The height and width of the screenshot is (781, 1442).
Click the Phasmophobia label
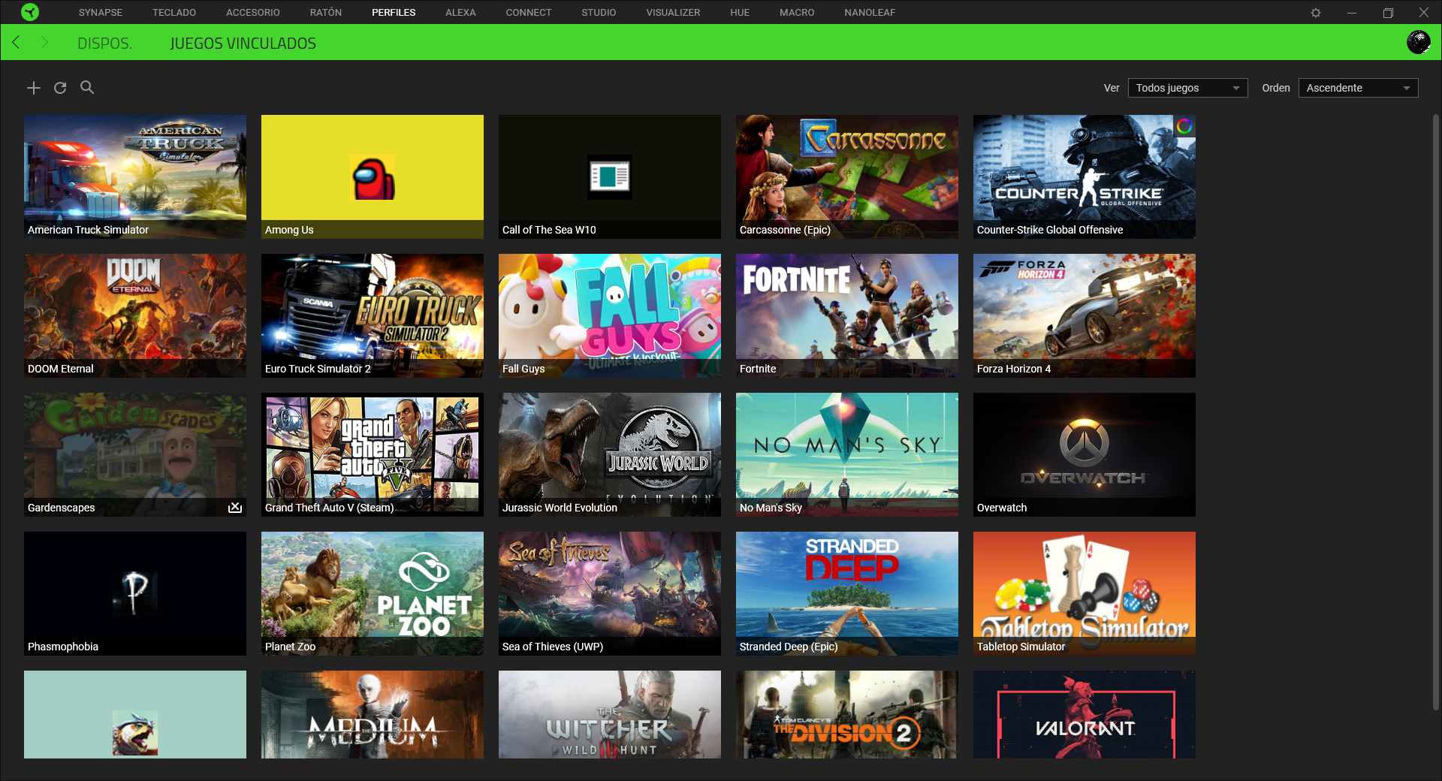(x=63, y=647)
